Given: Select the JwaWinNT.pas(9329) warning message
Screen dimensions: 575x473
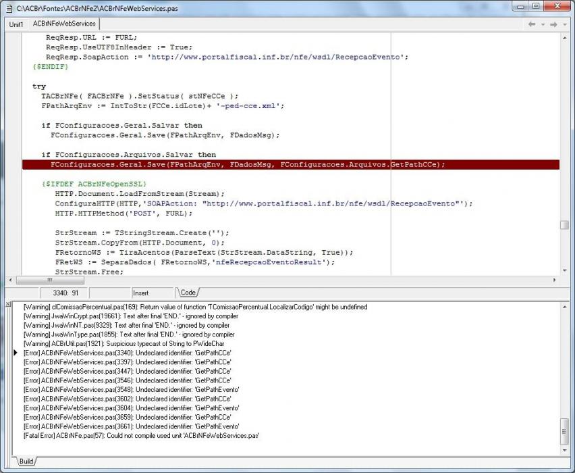Looking at the screenshot, I should [x=126, y=325].
